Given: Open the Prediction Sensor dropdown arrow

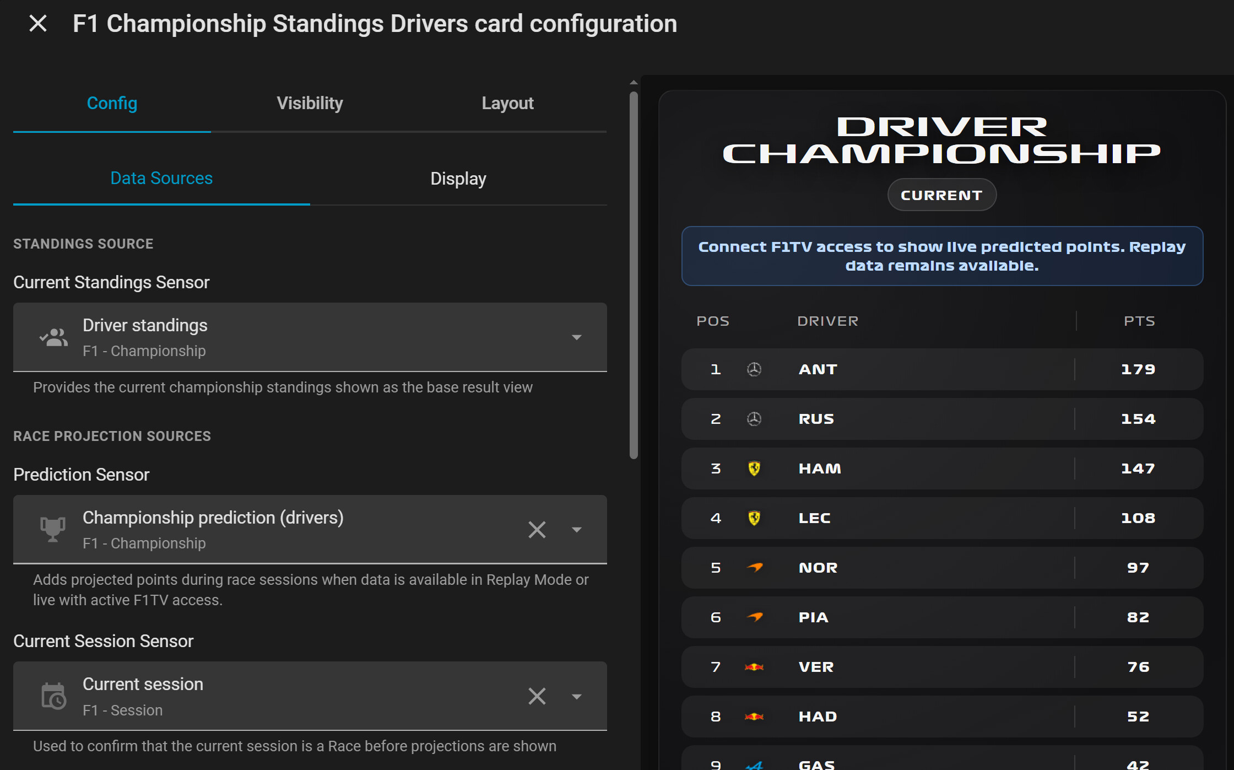Looking at the screenshot, I should click(577, 530).
